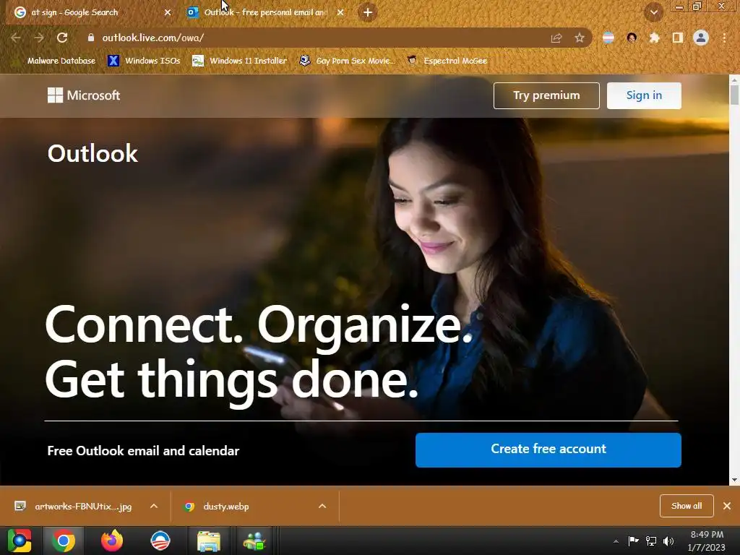Expand options for dusty.webp download

(322, 506)
